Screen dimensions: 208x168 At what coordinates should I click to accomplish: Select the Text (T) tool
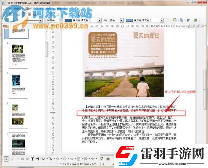[x=32, y=159]
